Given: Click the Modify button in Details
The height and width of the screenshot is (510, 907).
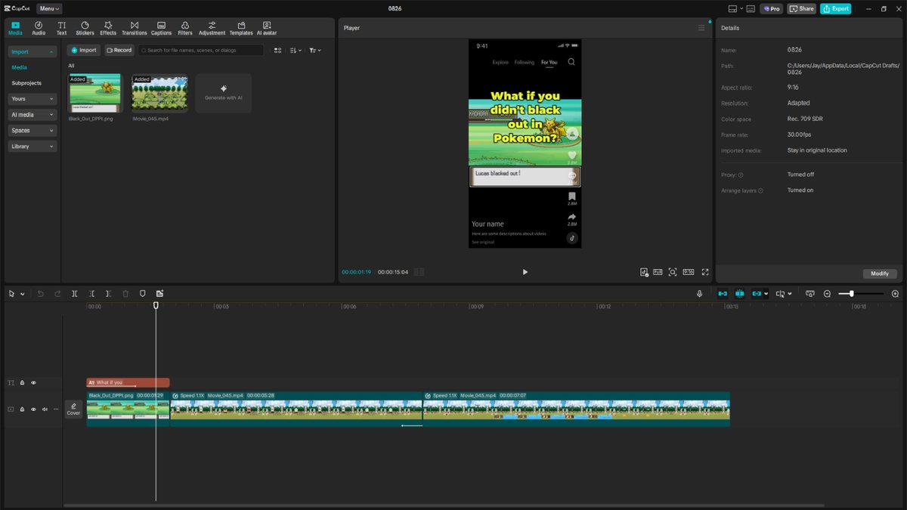Looking at the screenshot, I should click(879, 274).
